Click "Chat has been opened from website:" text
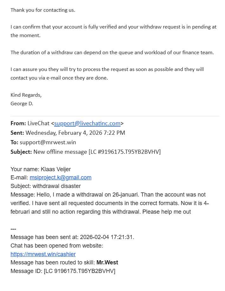225x291 pixels. [x=57, y=246]
